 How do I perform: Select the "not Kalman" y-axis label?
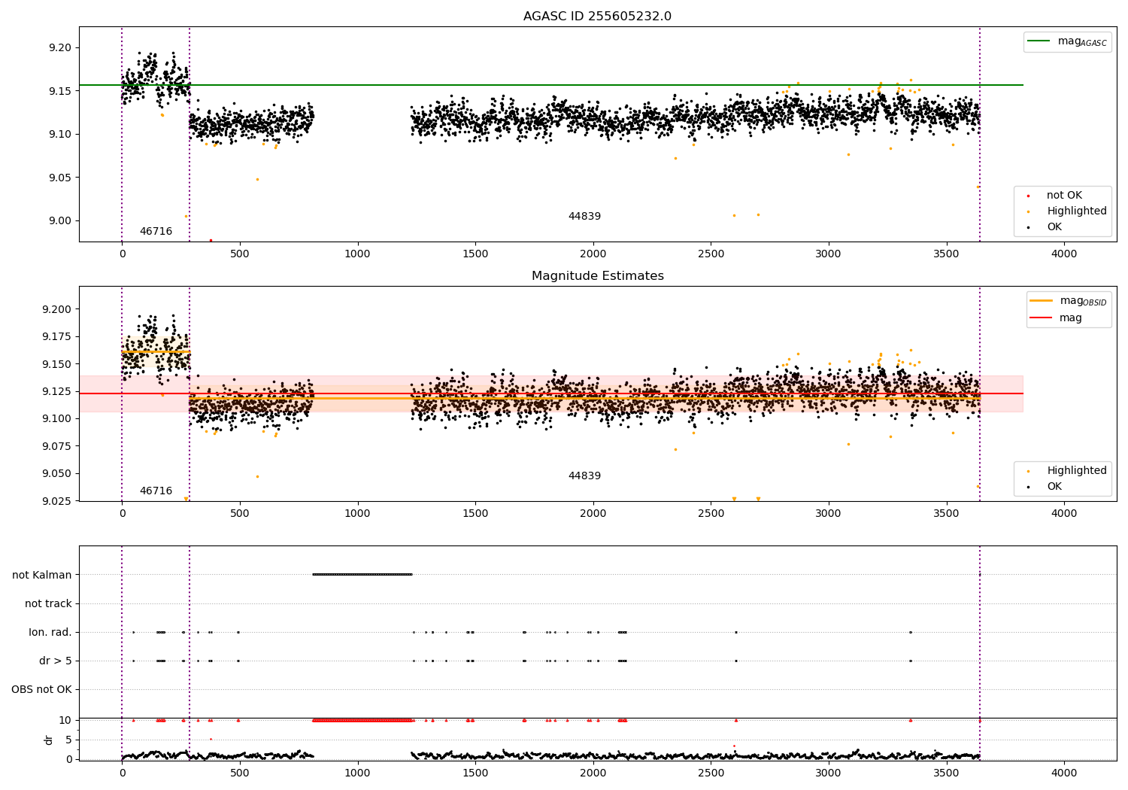click(x=41, y=575)
